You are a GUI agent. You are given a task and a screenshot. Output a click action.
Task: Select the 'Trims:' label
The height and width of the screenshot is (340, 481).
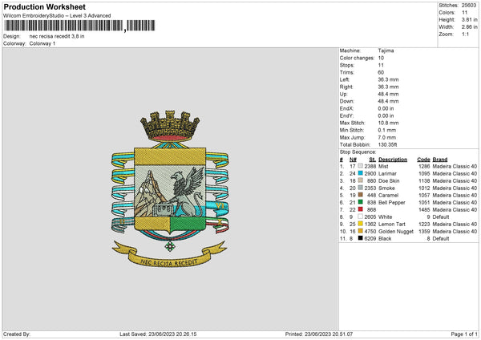(347, 72)
